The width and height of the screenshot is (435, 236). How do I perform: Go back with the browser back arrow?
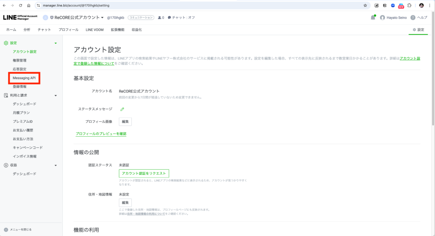pos(4,6)
